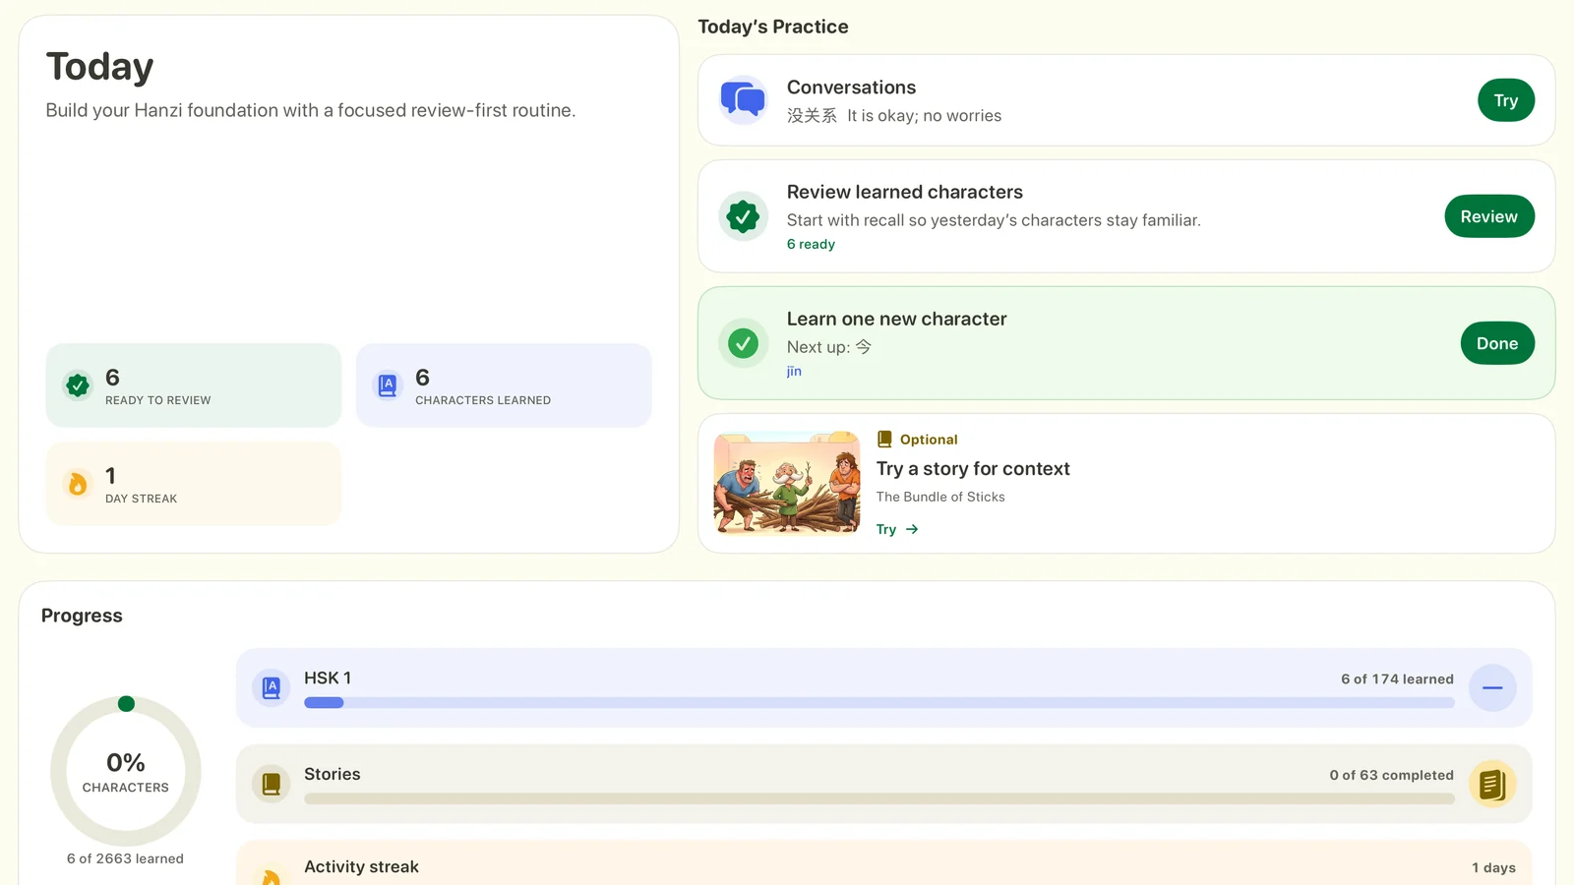Click the Done button on Learn one new character
Image resolution: width=1574 pixels, height=885 pixels.
[x=1497, y=343]
